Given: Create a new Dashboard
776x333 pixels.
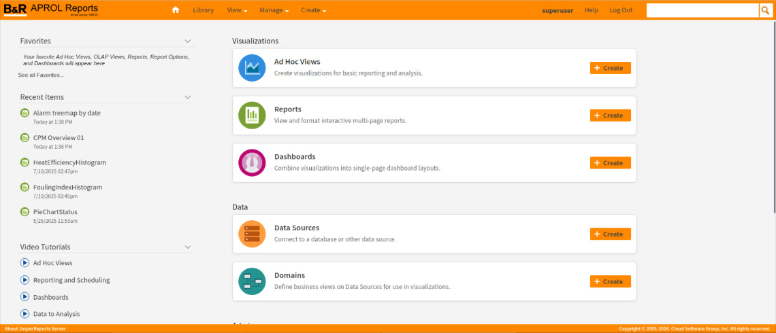Looking at the screenshot, I should (x=610, y=163).
